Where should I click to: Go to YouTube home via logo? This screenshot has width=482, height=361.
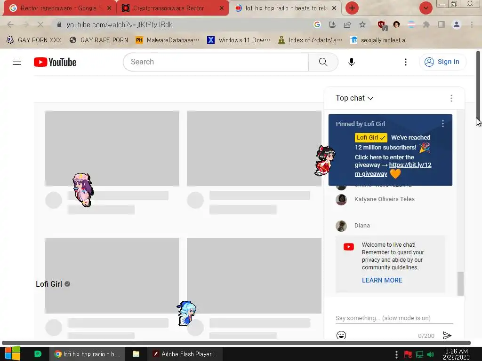click(55, 62)
